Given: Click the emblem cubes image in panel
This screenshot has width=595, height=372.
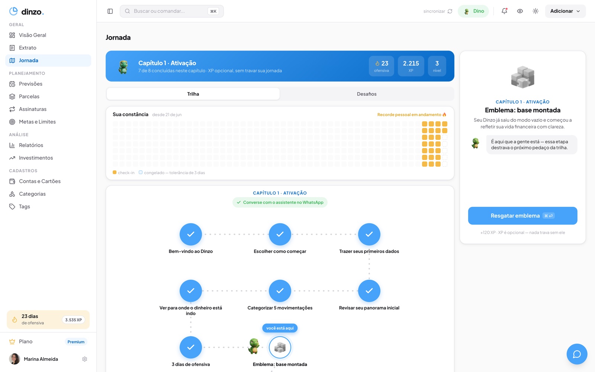Looking at the screenshot, I should tap(522, 77).
